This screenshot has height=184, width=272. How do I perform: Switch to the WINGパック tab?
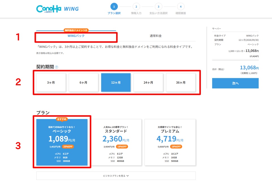click(76, 36)
